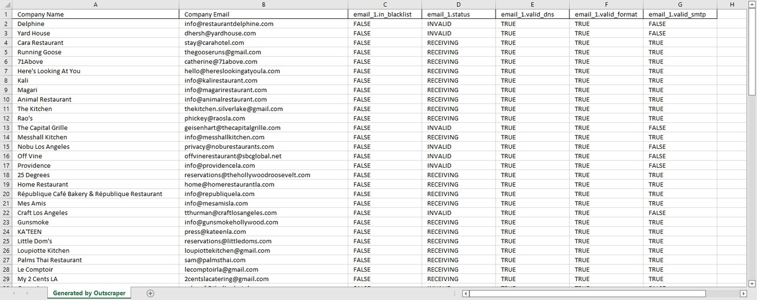This screenshot has width=757, height=300.
Task: Select column D header
Action: [x=458, y=5]
